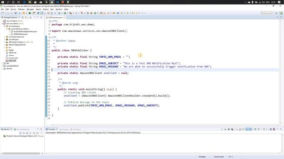Switch to the Problems tab
The width and height of the screenshot is (284, 159).
[76, 129]
